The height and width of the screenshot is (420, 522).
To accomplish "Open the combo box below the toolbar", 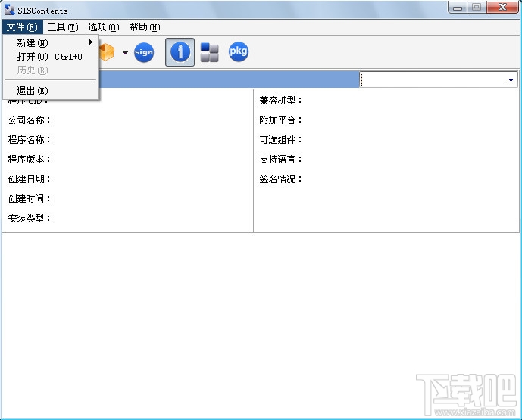I will coord(439,79).
